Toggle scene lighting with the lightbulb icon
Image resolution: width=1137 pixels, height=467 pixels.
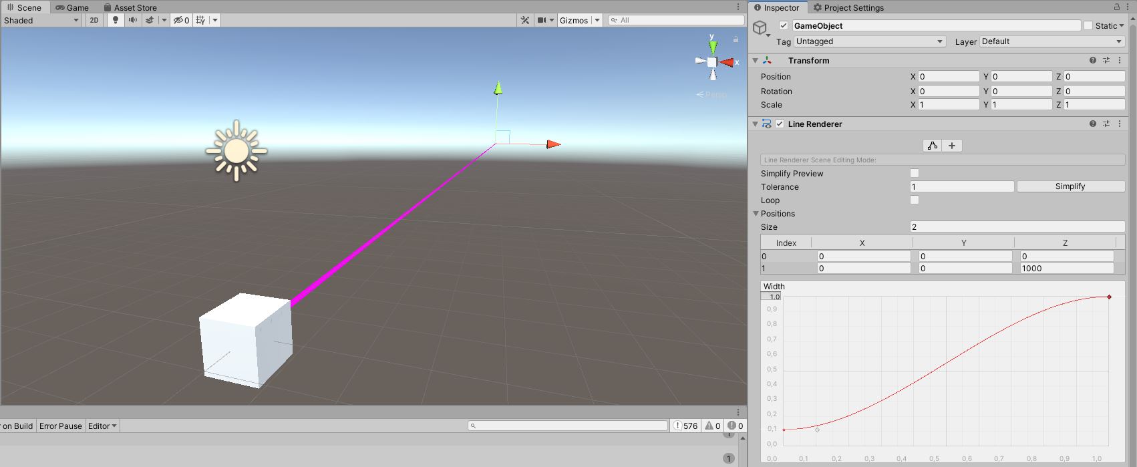(x=116, y=20)
